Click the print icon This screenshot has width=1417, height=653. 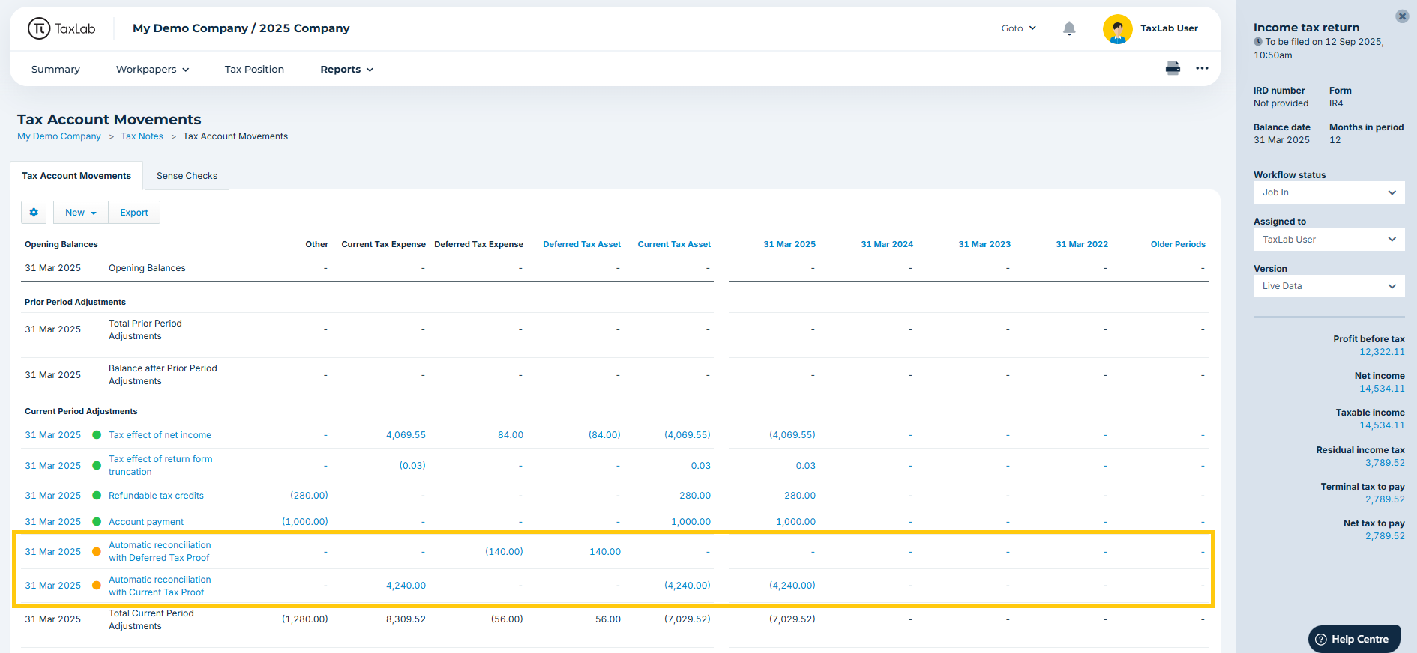click(x=1173, y=68)
